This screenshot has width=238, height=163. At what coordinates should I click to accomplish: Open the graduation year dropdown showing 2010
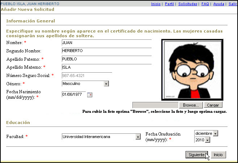tap(202, 140)
